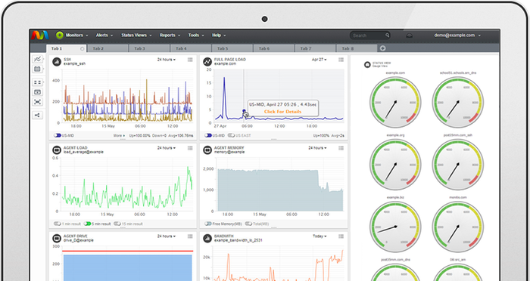Viewport: 530px width, 281px height.
Task: Click the calendar icon in left sidebar
Action: 38,69
